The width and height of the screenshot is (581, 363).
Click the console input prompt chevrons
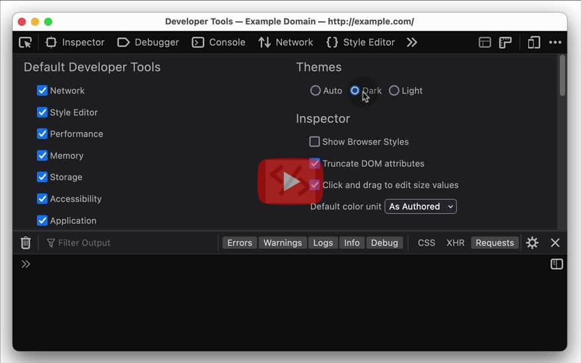coord(26,264)
